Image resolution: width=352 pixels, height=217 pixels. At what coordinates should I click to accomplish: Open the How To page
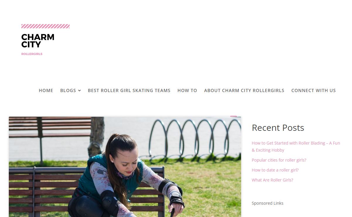(187, 90)
